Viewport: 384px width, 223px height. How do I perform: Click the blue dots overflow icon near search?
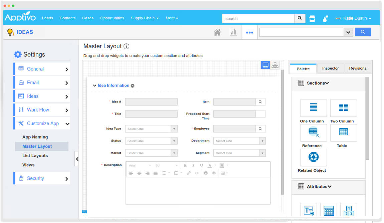click(249, 32)
